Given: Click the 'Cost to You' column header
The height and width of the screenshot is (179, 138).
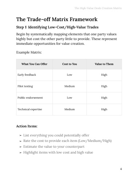Looking at the screenshot, I should [69, 64].
